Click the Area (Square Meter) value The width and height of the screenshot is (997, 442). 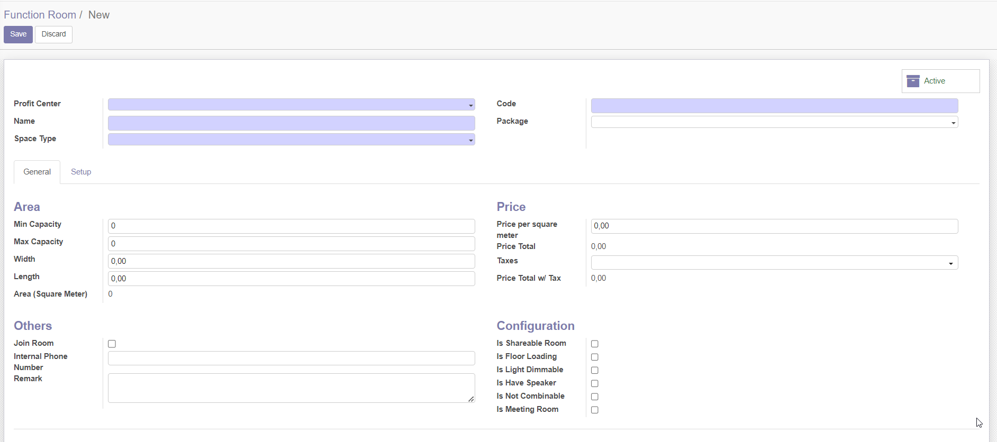pos(110,294)
